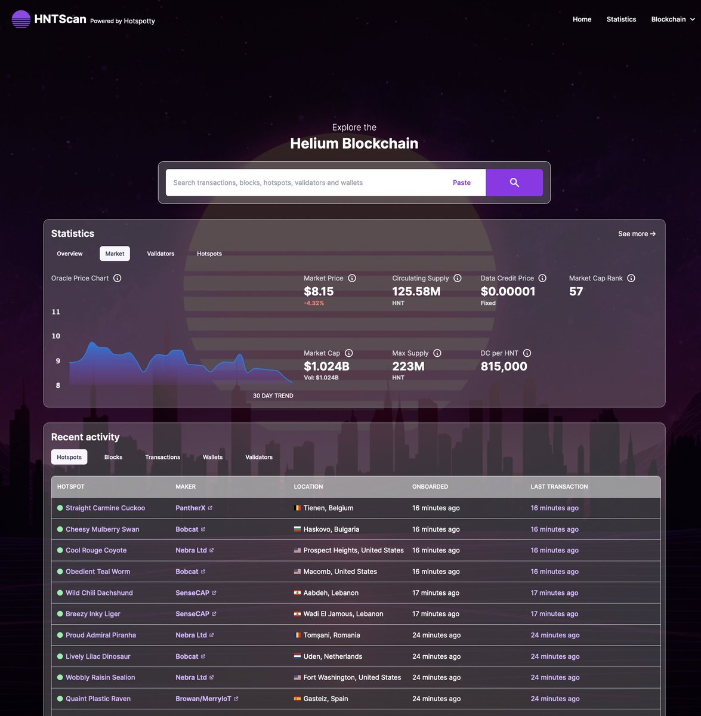The image size is (701, 716).
Task: Click last transaction time for Quaint Plastic Raven
Action: pyautogui.click(x=555, y=699)
